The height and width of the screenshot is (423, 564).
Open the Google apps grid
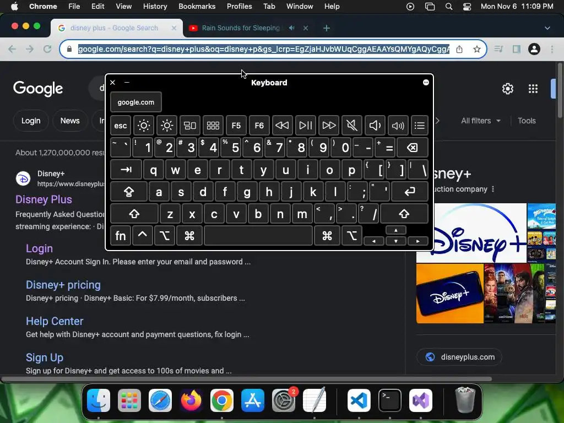533,89
